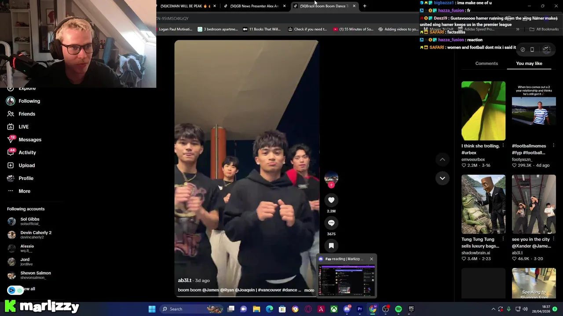The image size is (563, 316).
Task: Open Jord following account
Action: 20,262
